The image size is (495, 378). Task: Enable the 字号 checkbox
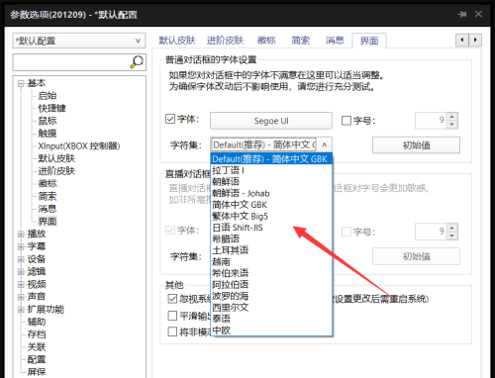346,121
